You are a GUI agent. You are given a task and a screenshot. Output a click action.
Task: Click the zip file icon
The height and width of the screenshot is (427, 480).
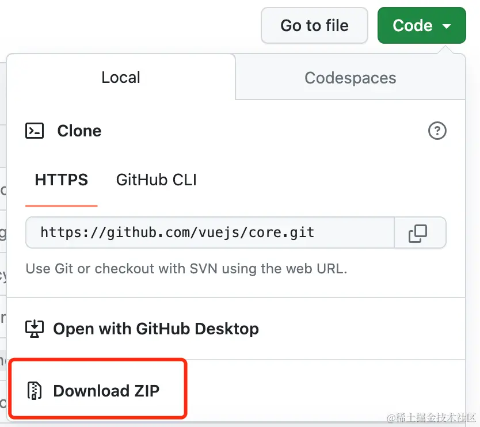(35, 391)
